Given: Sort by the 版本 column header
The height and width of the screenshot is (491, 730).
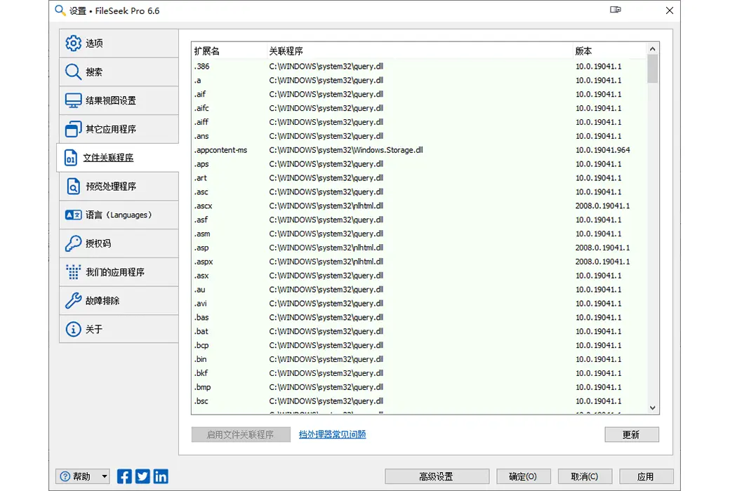Looking at the screenshot, I should point(609,51).
